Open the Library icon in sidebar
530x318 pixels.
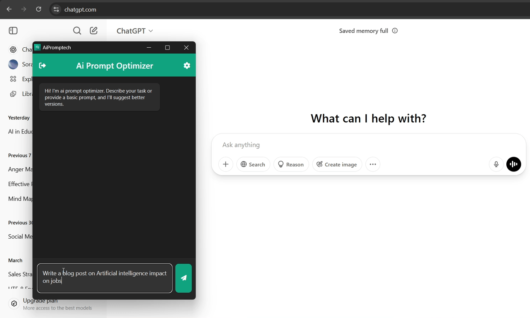(x=13, y=94)
